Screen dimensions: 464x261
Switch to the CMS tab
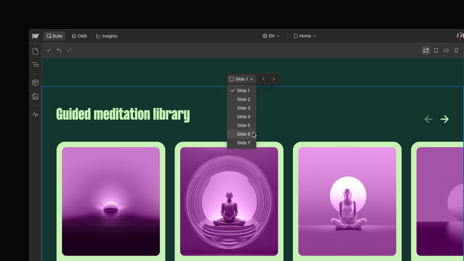tap(79, 36)
